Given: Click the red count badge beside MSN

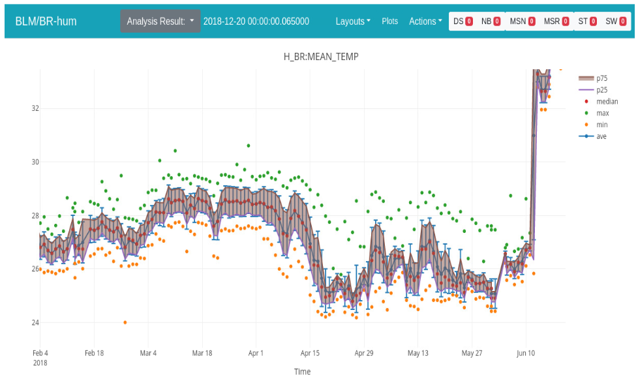Looking at the screenshot, I should (x=532, y=22).
